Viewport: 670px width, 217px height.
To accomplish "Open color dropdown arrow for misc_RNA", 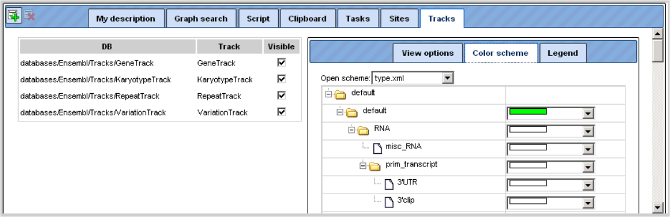I will 588,149.
